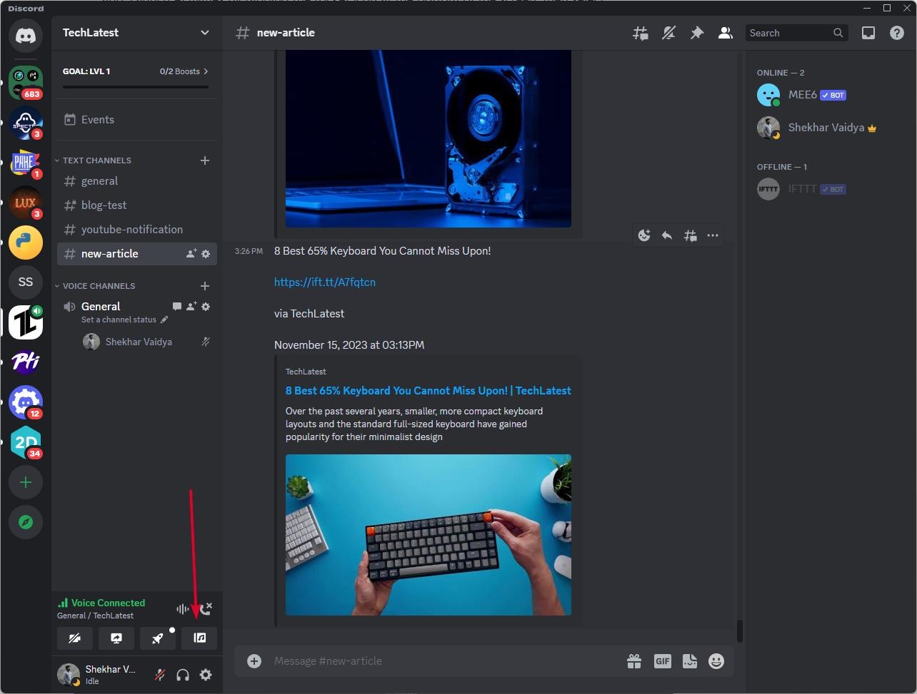Click the search field
The height and width of the screenshot is (694, 917).
pos(797,33)
